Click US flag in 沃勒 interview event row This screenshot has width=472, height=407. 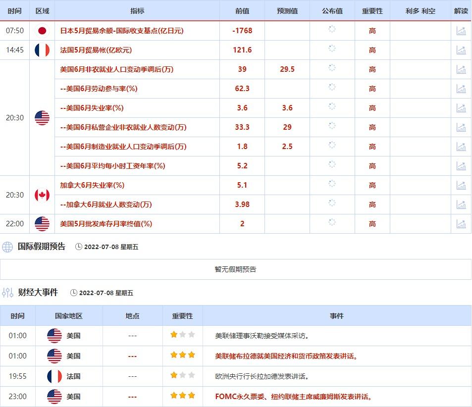[x=54, y=336]
